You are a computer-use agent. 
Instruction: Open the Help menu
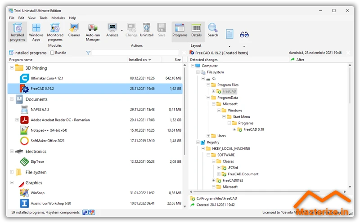click(x=72, y=18)
